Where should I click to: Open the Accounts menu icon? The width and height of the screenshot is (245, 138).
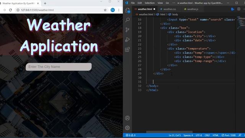click(x=127, y=118)
